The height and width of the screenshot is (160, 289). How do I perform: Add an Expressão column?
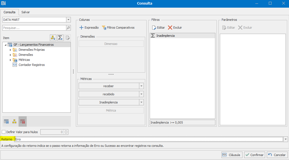pos(89,28)
